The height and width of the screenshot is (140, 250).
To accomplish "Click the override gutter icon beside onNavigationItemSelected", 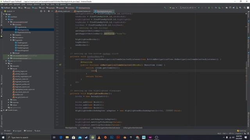I will (x=60, y=65).
